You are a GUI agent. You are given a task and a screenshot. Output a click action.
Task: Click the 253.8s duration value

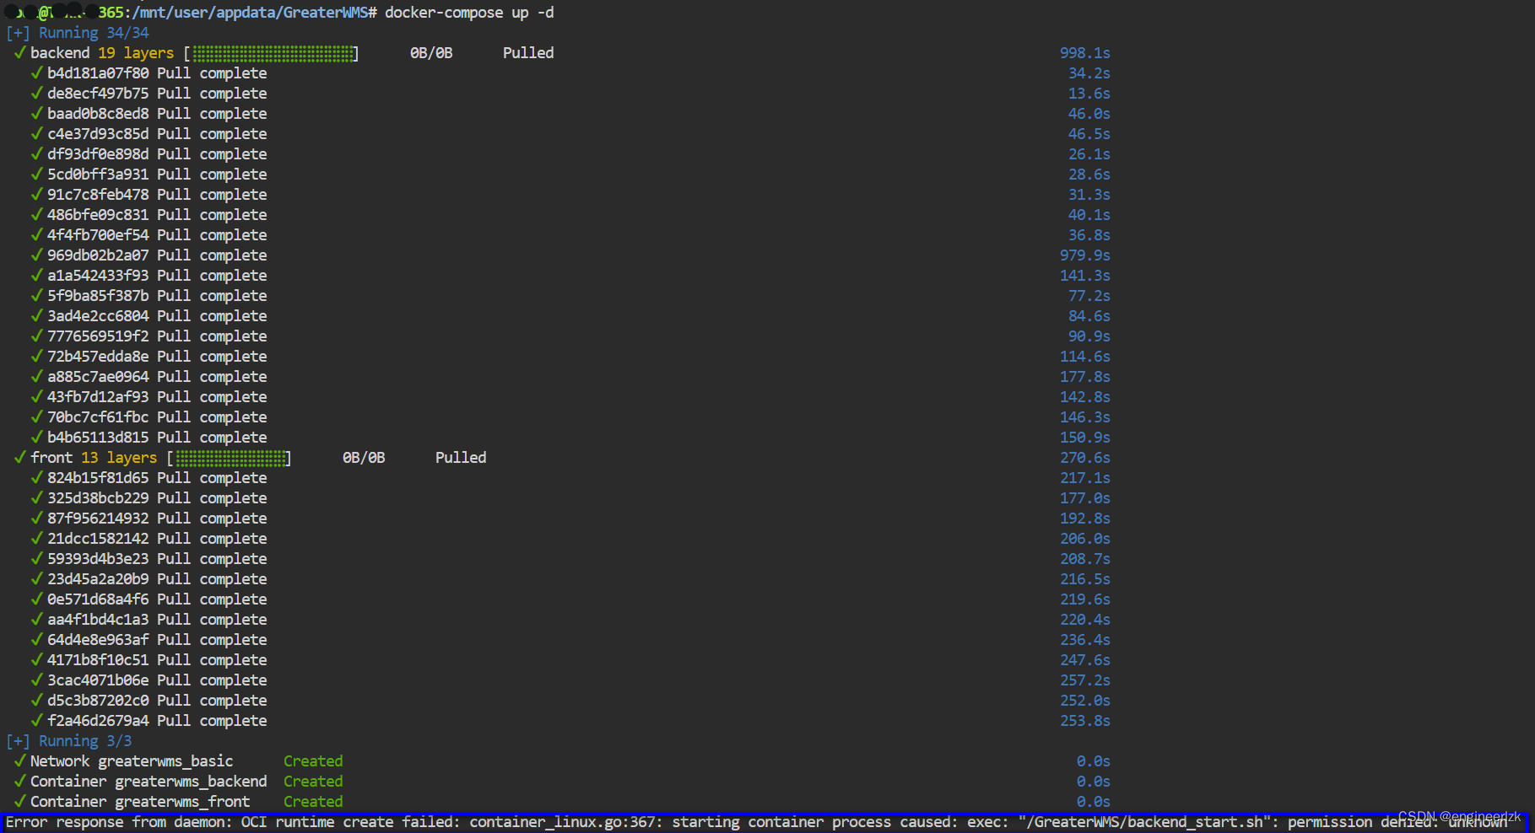[x=1085, y=721]
